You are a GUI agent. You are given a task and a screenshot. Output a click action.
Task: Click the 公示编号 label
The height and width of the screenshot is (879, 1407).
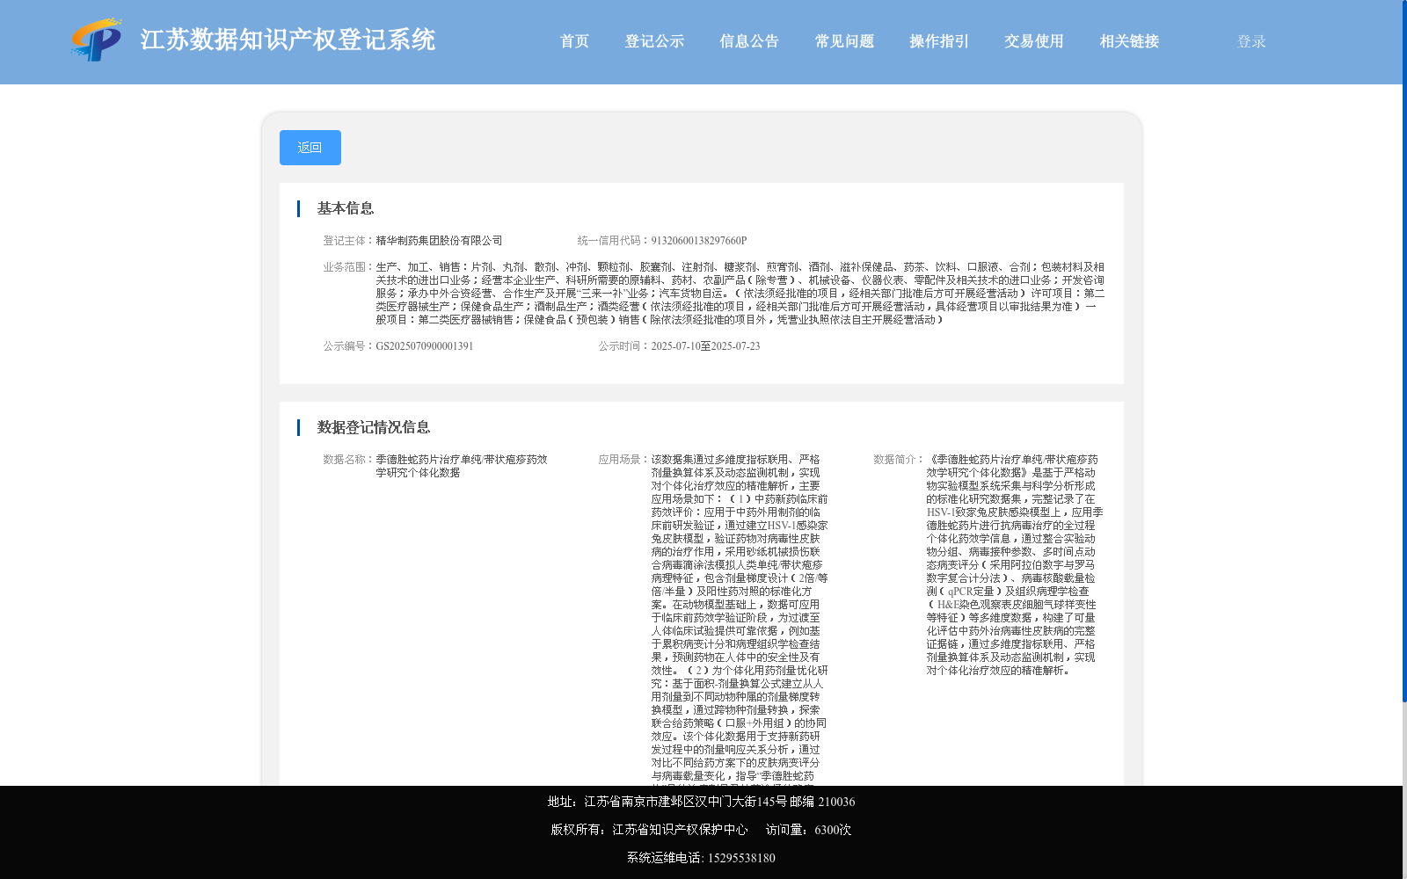click(346, 346)
